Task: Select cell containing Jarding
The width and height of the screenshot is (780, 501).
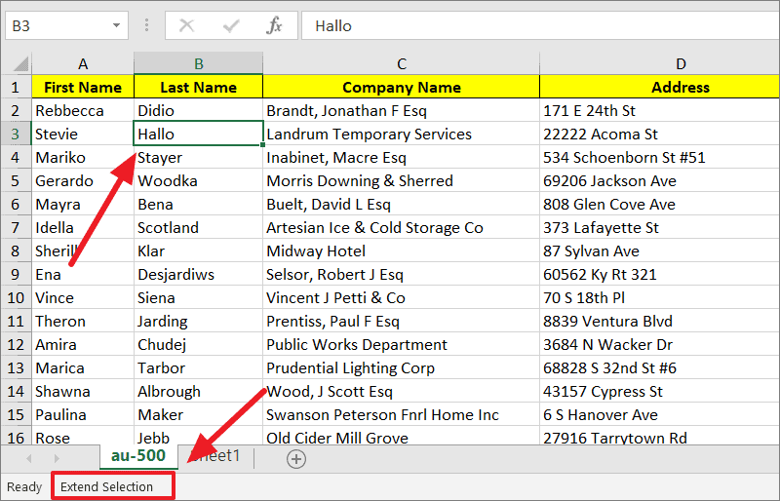Action: pos(199,321)
